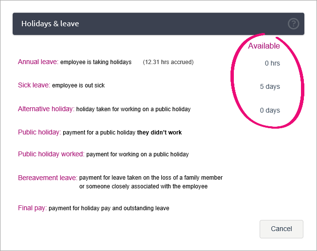Image resolution: width=317 pixels, height=251 pixels.
Task: Click the Available column heading
Action: 264,46
